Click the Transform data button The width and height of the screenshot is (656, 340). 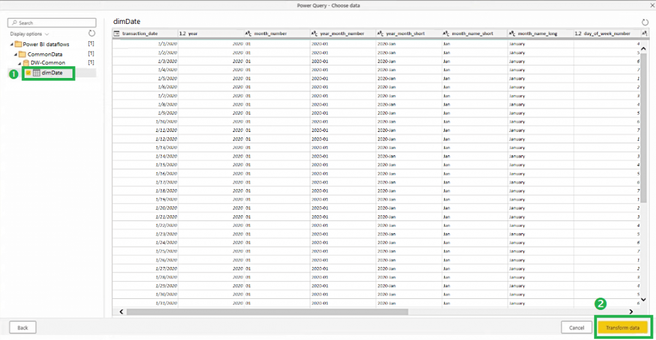623,328
